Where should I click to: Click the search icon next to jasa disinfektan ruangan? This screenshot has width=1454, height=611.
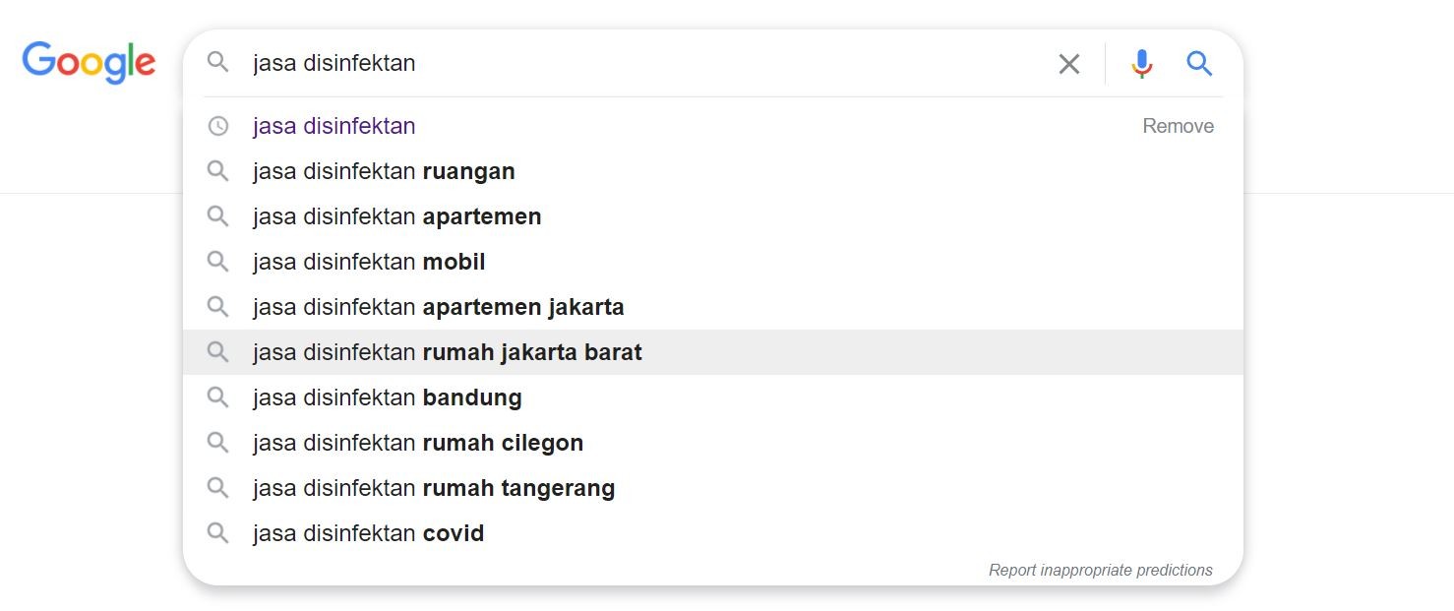(x=218, y=171)
